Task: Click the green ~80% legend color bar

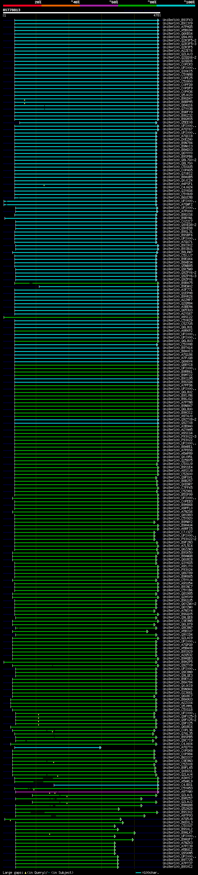Action: [x=137, y=6]
